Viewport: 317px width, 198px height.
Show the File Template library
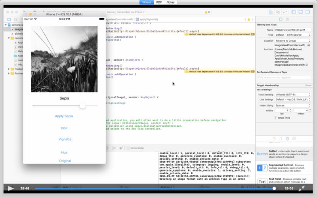(274, 139)
